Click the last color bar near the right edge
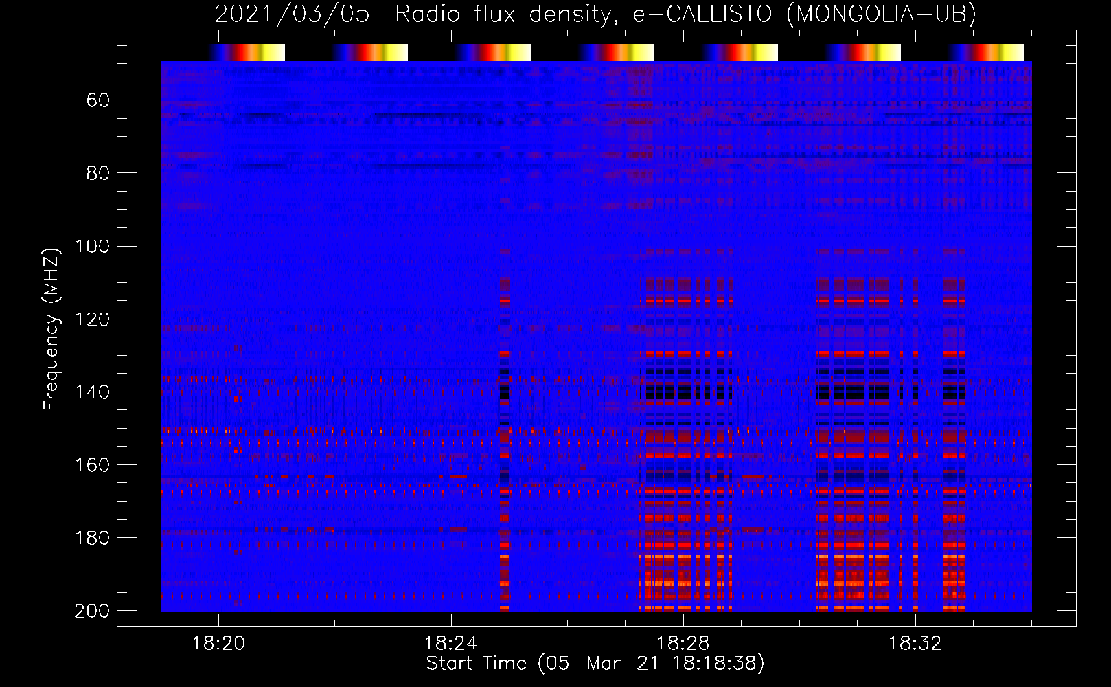 click(x=987, y=52)
